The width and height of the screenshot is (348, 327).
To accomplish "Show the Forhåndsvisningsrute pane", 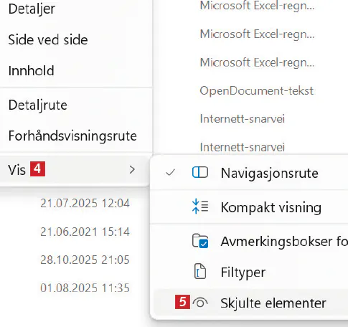I will point(72,136).
